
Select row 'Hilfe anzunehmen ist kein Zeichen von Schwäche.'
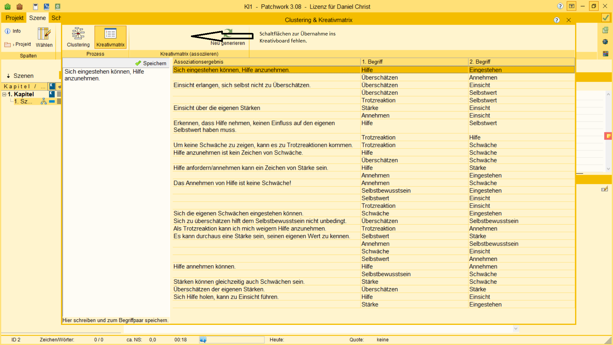point(374,153)
